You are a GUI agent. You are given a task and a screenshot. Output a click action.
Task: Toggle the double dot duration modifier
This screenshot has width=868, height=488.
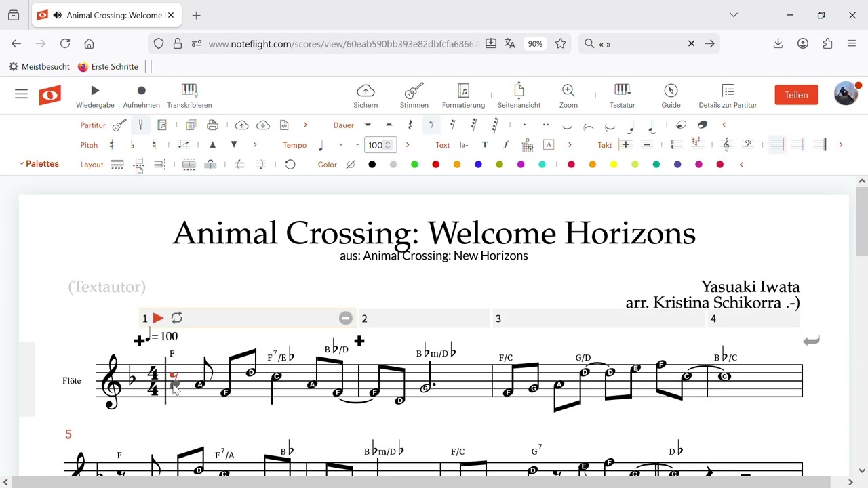545,125
